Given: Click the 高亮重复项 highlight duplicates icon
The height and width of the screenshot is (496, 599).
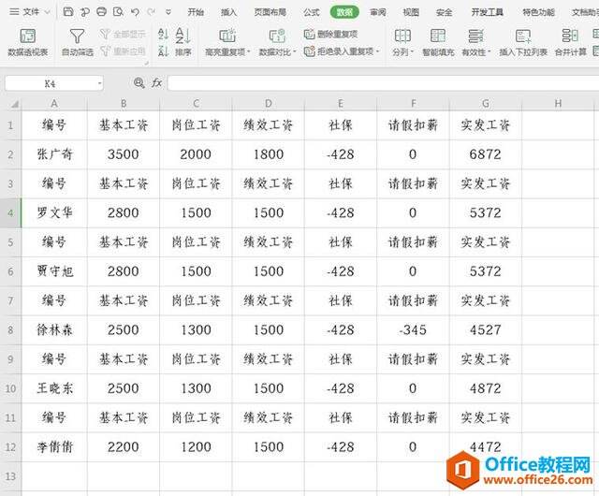Looking at the screenshot, I should (x=226, y=36).
